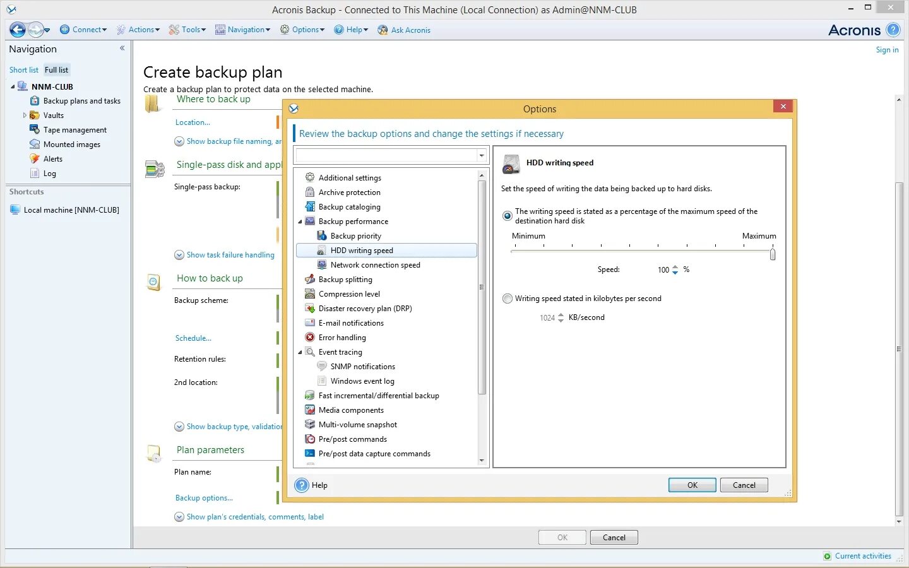This screenshot has height=568, width=909.
Task: Click Cancel in the Options dialog
Action: (744, 485)
